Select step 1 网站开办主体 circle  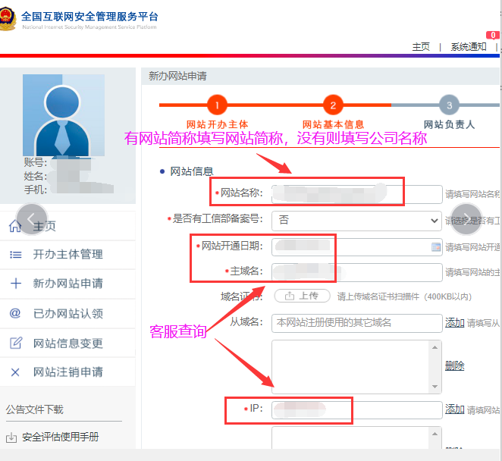click(x=217, y=106)
